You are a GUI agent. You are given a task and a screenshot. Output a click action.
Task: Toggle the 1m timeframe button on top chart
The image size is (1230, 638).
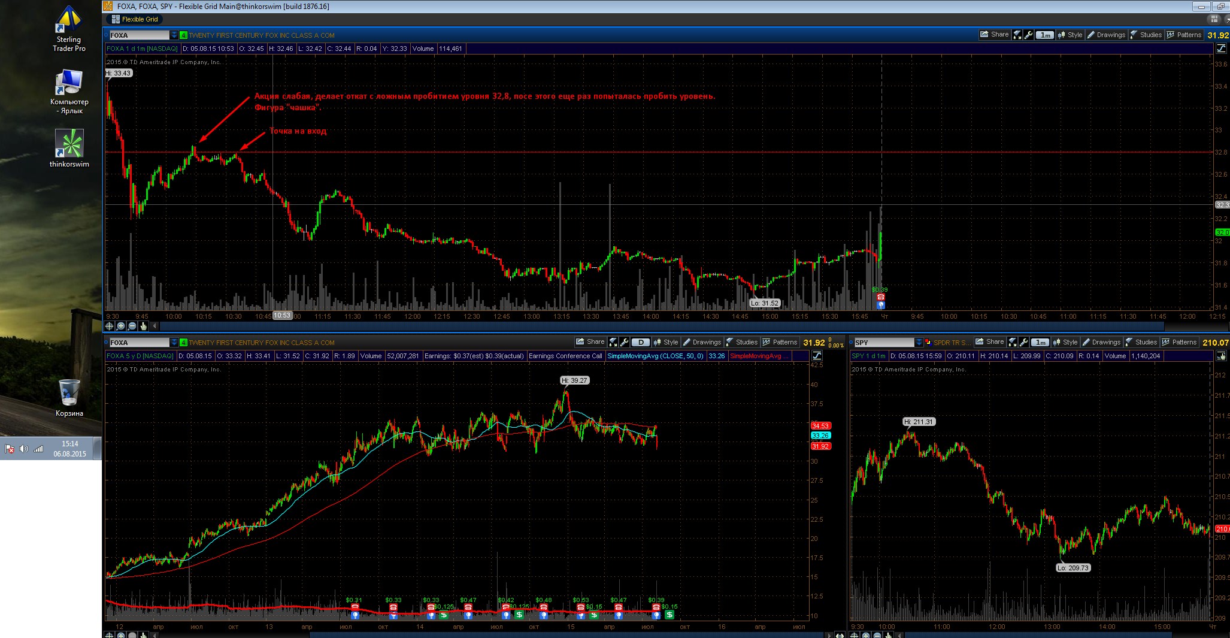(1045, 35)
